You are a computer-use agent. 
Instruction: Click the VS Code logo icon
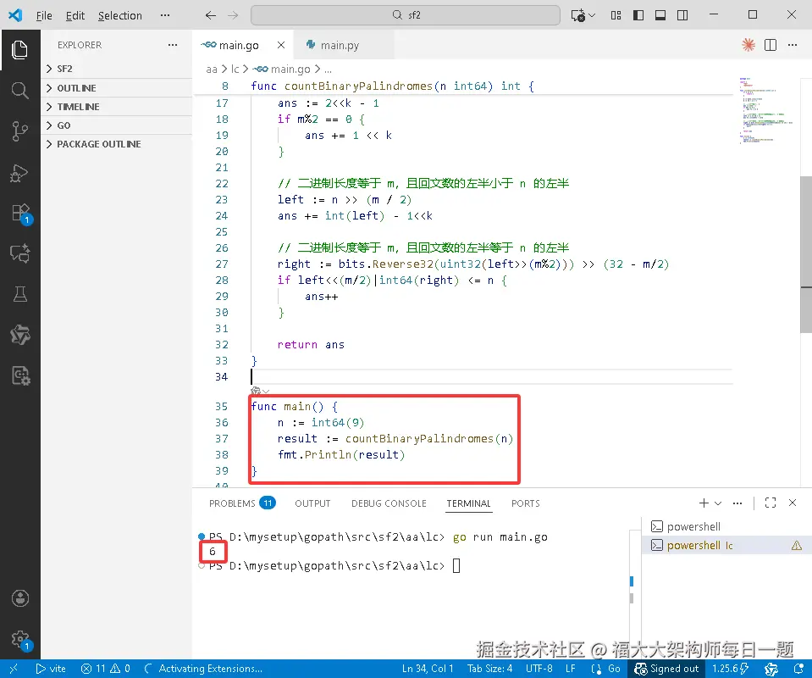click(x=15, y=15)
